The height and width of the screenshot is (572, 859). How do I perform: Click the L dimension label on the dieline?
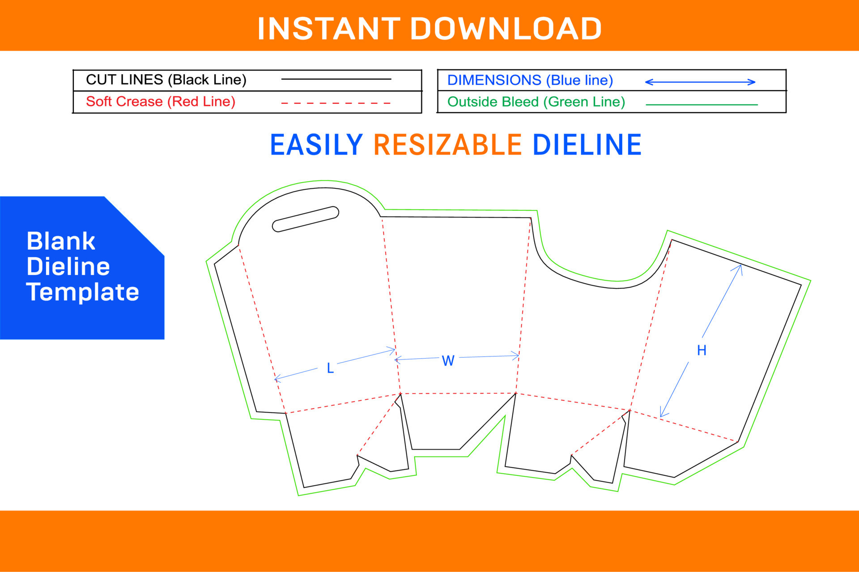[330, 368]
